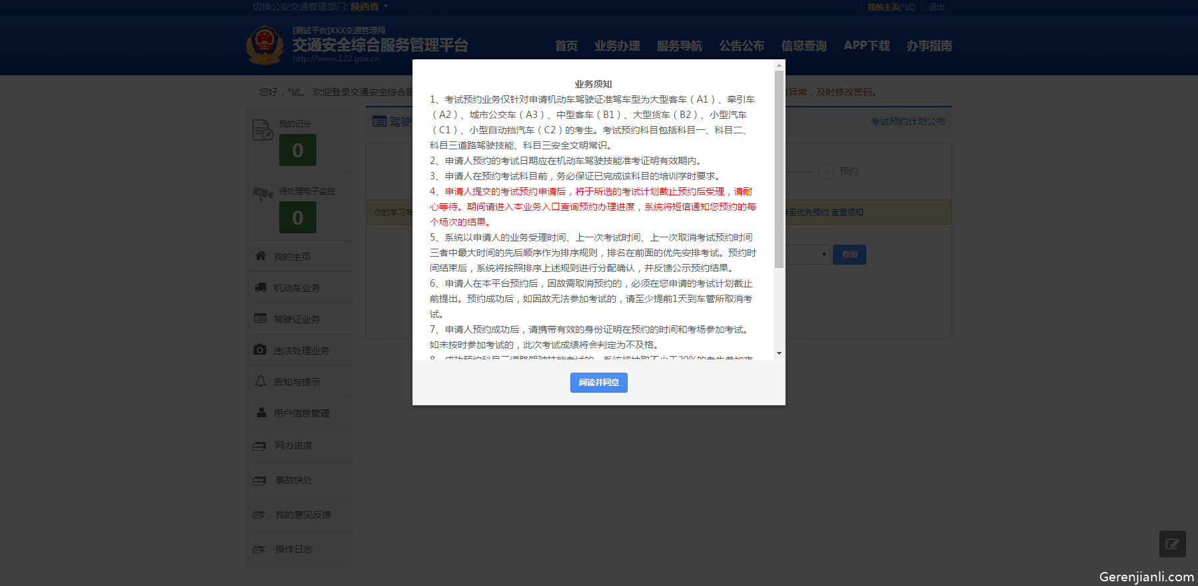The height and width of the screenshot is (586, 1198).
Task: Click the 考试预约计划公布 link
Action: point(907,121)
